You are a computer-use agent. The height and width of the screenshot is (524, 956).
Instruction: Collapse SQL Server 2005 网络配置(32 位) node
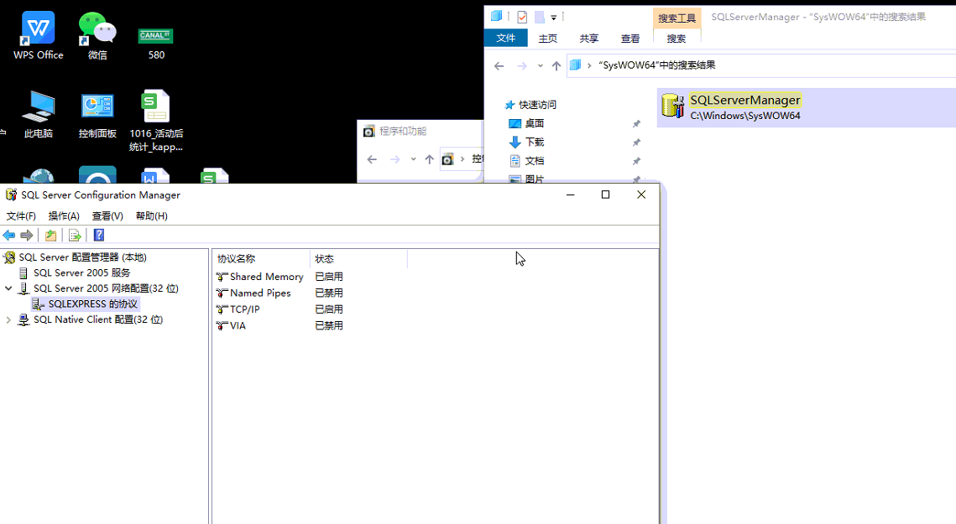tap(8, 288)
